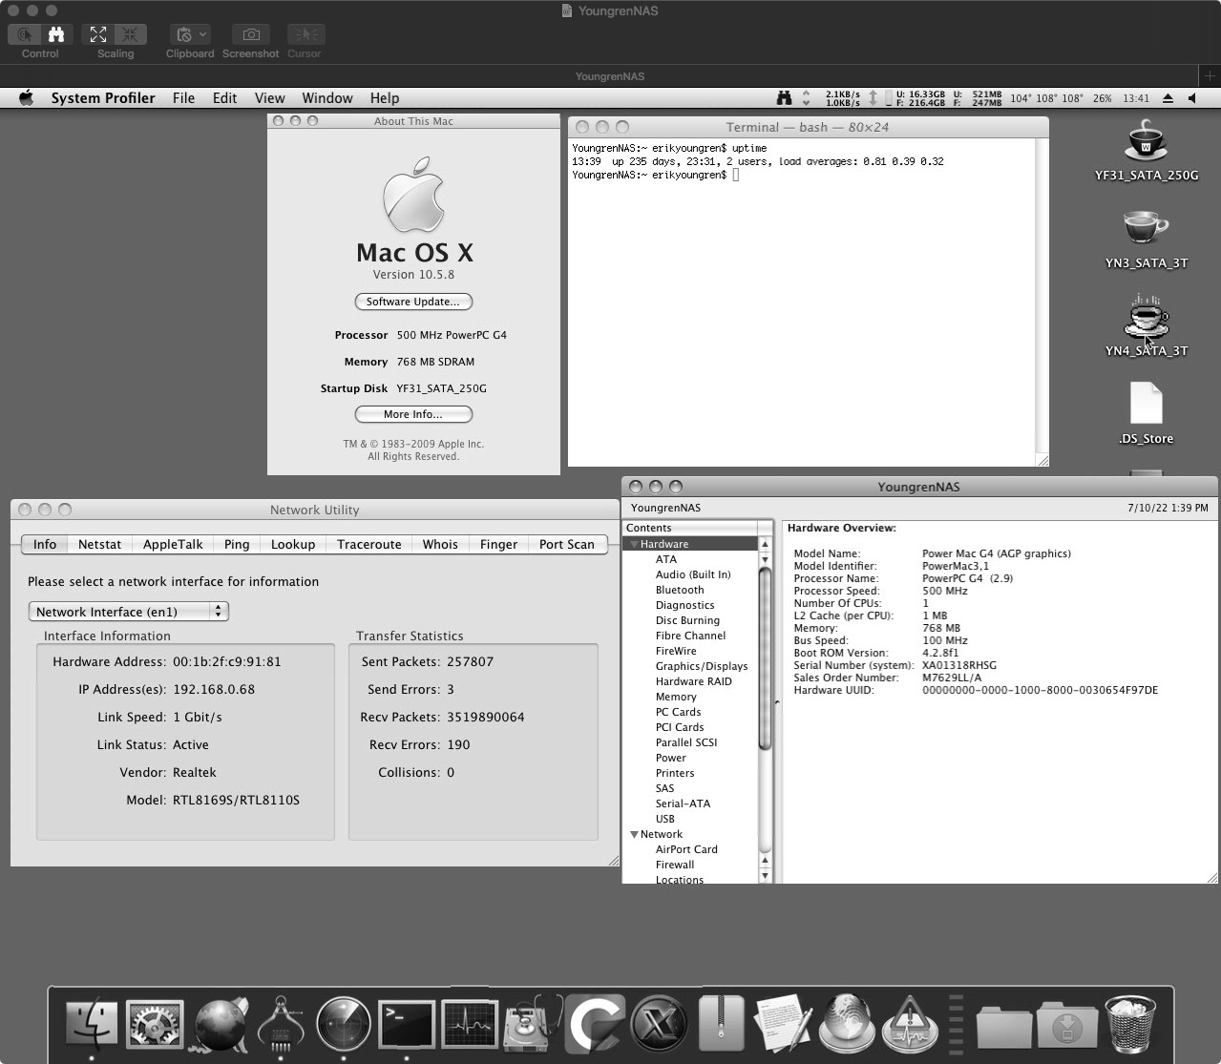The width and height of the screenshot is (1221, 1064).
Task: Take a Screenshot via camera toolbar icon
Action: click(x=250, y=34)
